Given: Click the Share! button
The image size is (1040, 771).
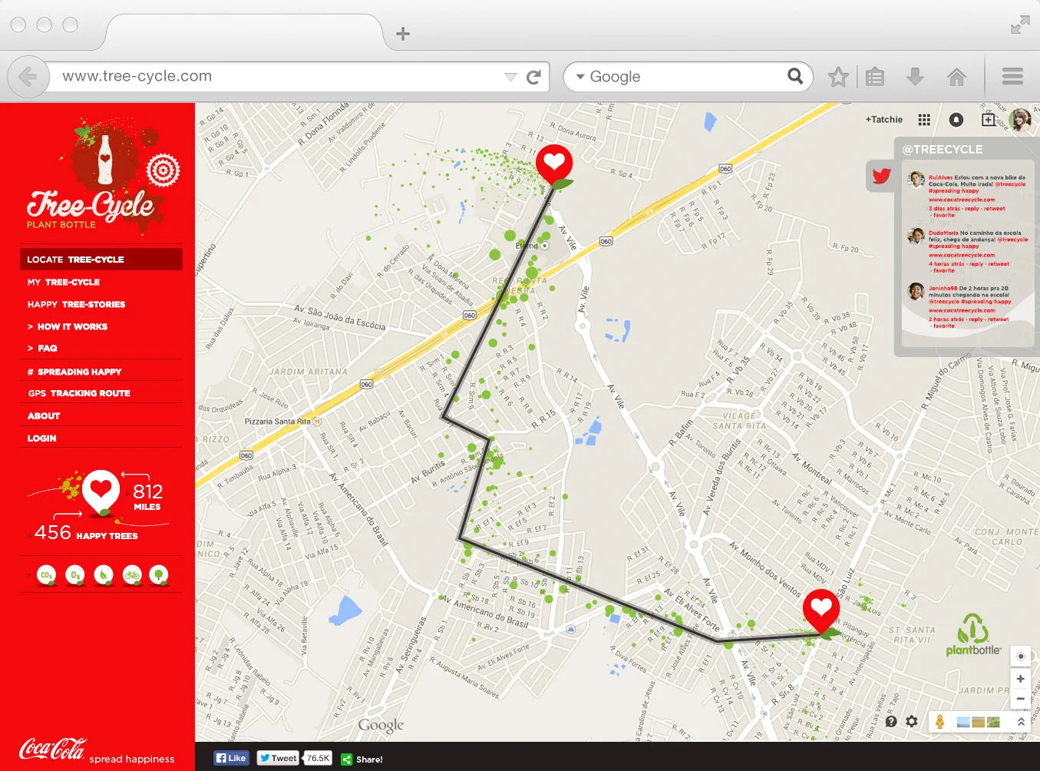Looking at the screenshot, I should [362, 759].
